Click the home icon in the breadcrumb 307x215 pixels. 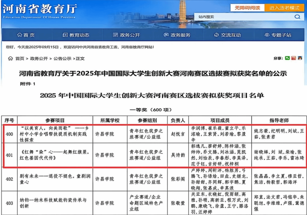click(10, 59)
